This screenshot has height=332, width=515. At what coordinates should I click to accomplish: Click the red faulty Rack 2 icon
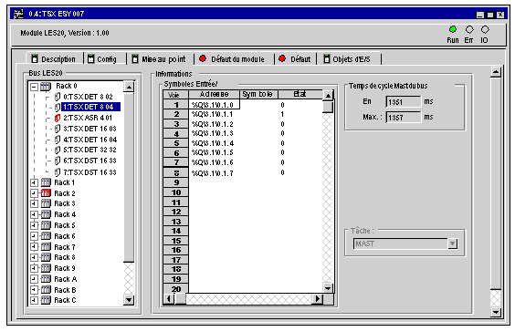click(46, 193)
